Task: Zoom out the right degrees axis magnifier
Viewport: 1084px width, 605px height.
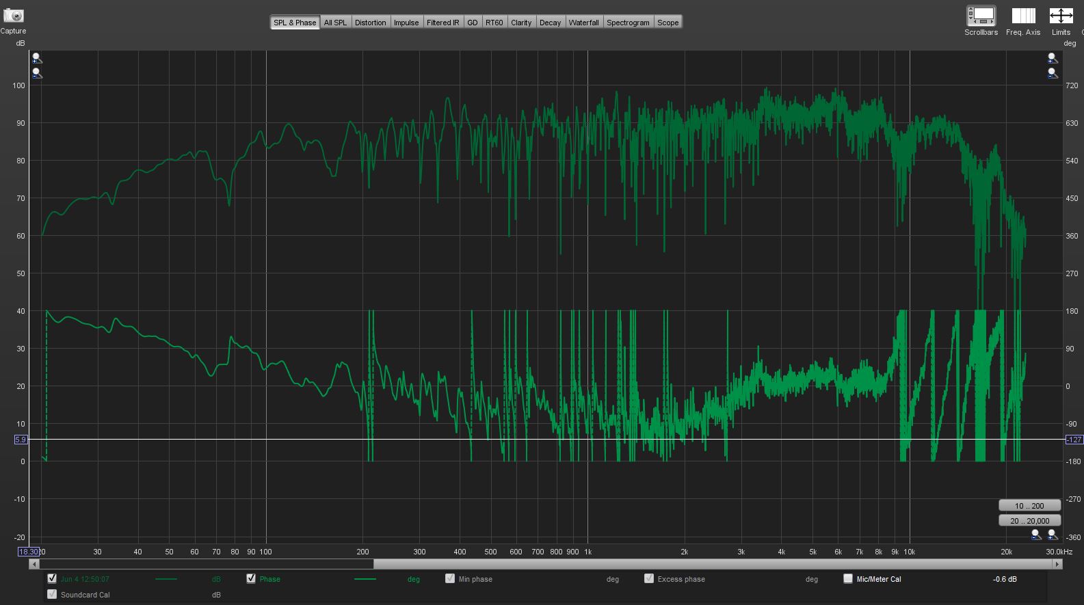Action: click(1053, 73)
